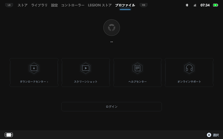Open ダウンロードセンター label with chevron
The image size is (223, 139).
point(34,82)
